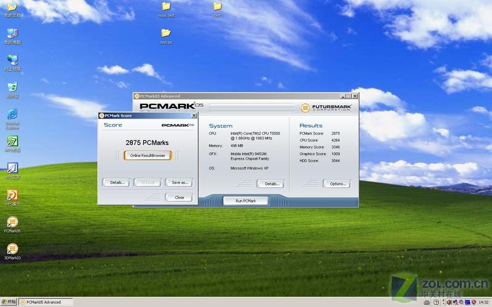
Task: Click the help question mark icon in taskbar
Action: click(436, 302)
